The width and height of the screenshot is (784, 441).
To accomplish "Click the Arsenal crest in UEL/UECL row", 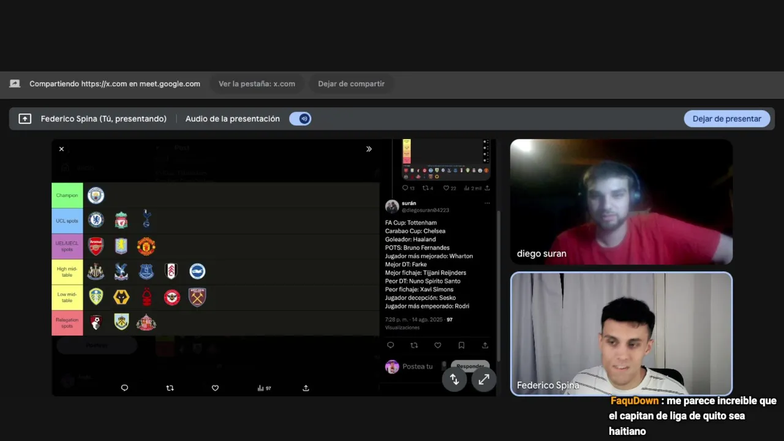I will pos(96,246).
